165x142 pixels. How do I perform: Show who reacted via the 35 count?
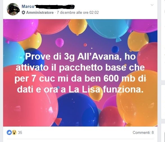pos(20,132)
